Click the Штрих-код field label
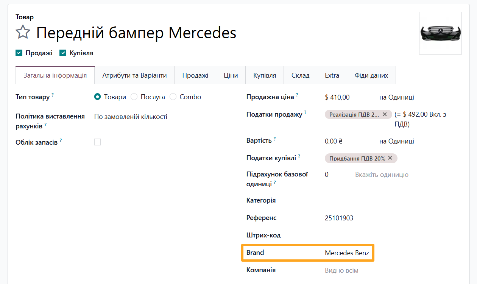This screenshot has width=477, height=284. click(263, 235)
